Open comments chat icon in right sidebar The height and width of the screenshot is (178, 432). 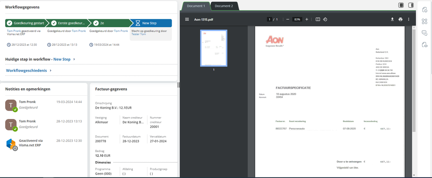[425, 33]
